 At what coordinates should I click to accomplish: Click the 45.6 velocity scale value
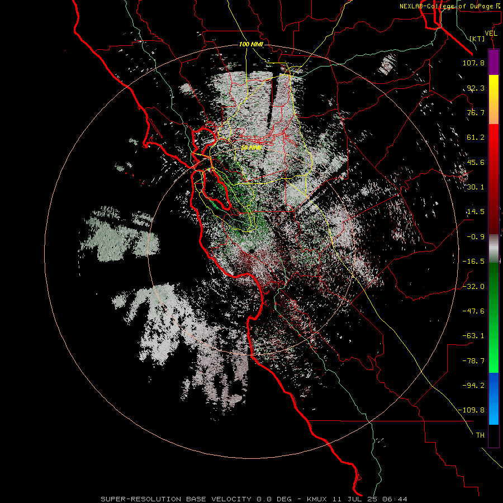476,162
